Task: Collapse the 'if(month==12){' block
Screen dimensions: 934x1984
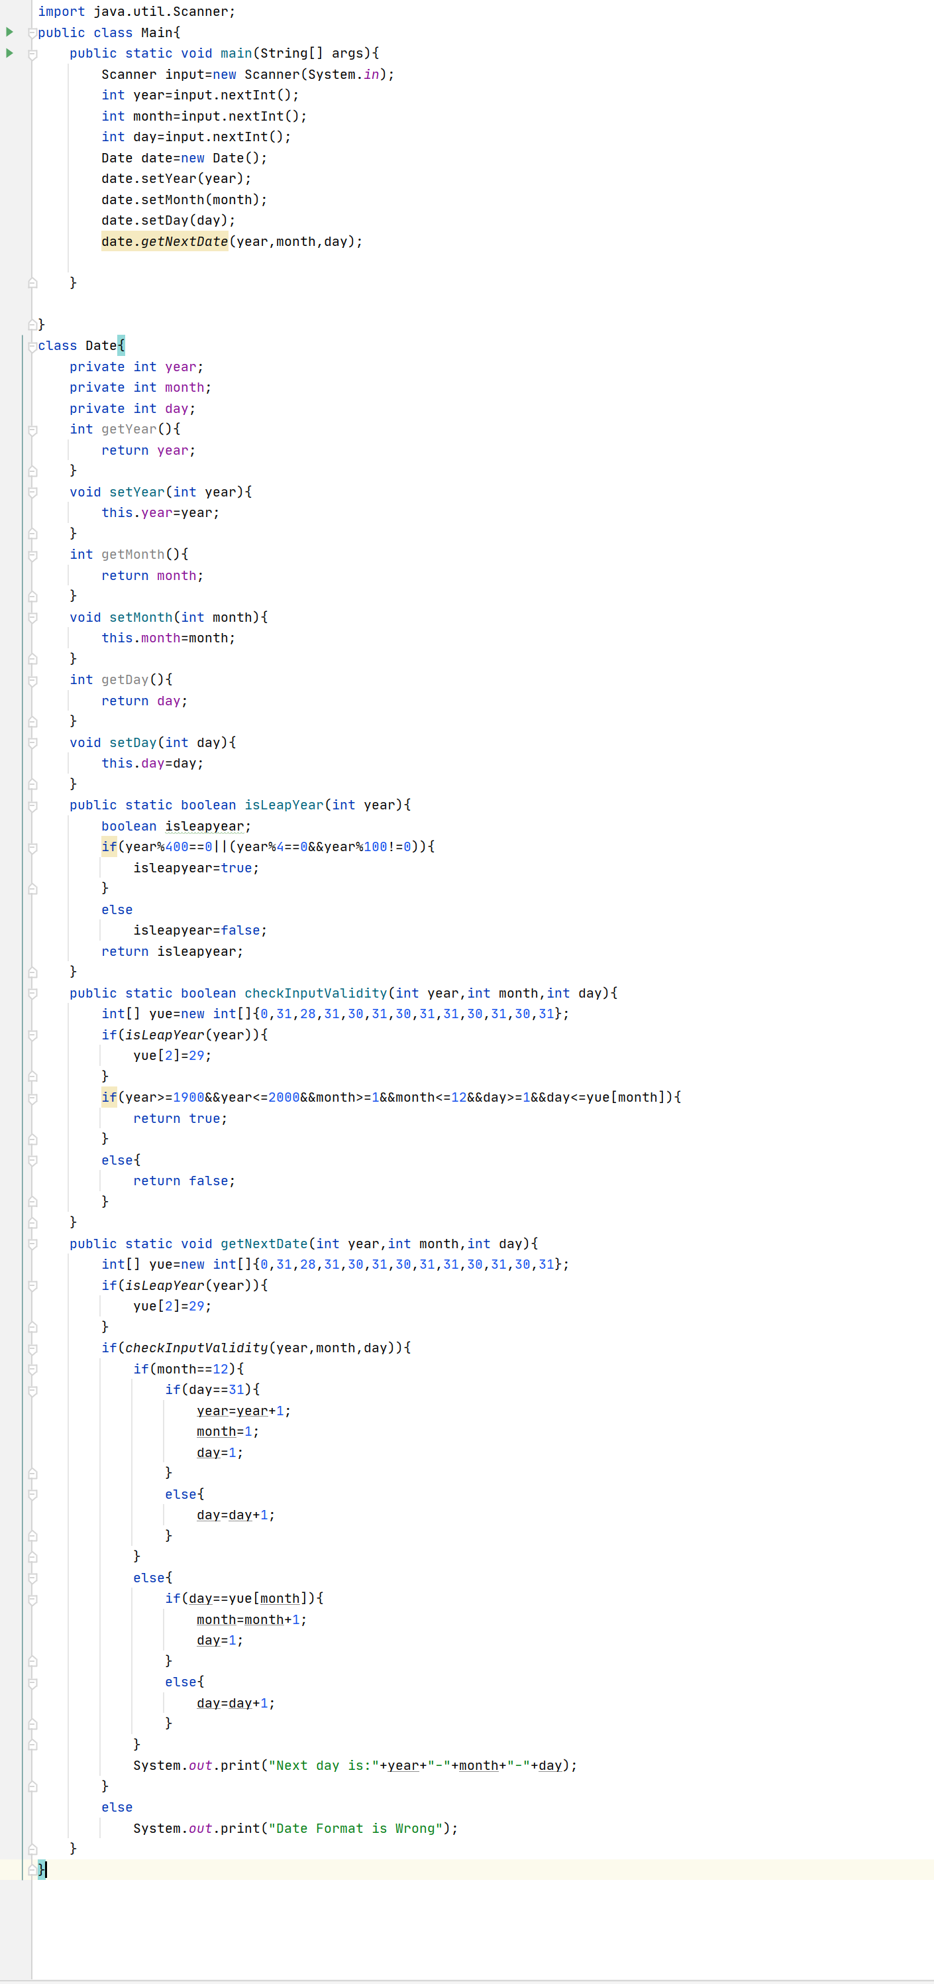Action: pyautogui.click(x=32, y=1370)
